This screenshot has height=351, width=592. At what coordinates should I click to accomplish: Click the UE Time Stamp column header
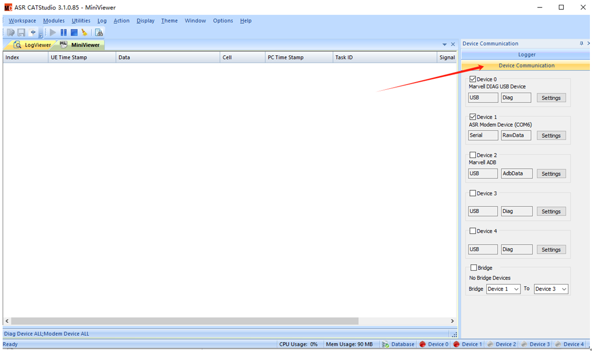pyautogui.click(x=82, y=57)
